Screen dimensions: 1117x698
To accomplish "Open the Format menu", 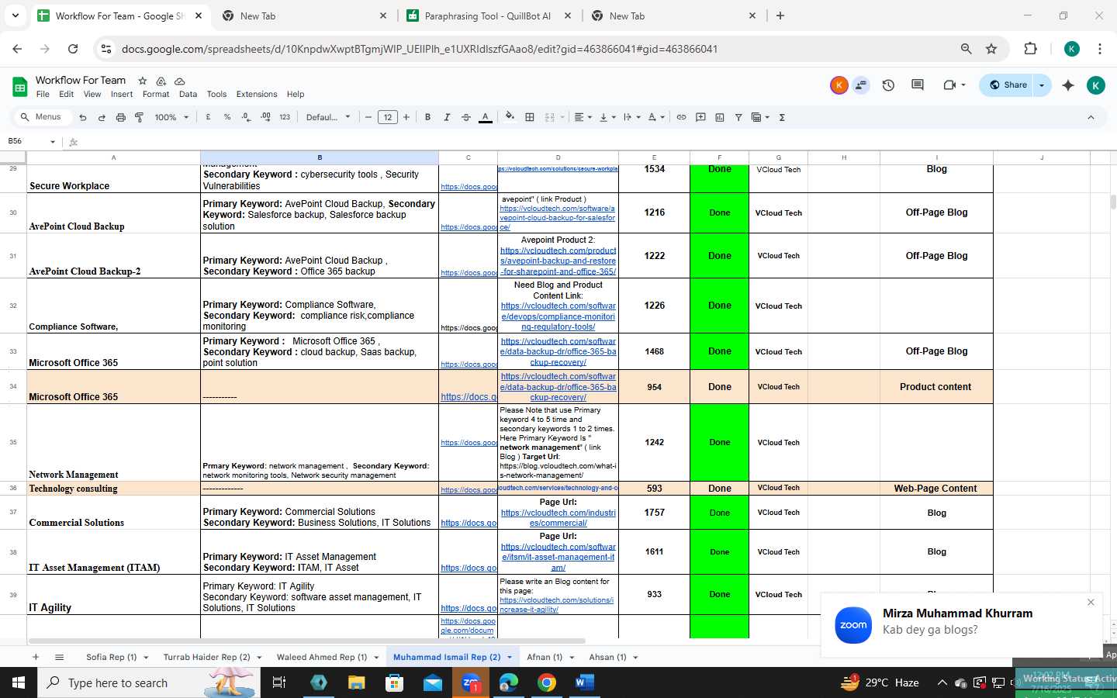I will coord(156,95).
